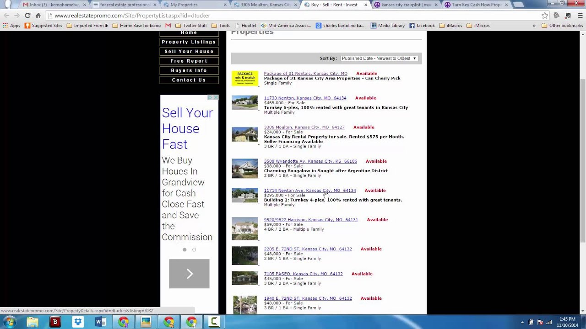Open Suggested Sites bookmark
The width and height of the screenshot is (586, 329).
[43, 26]
